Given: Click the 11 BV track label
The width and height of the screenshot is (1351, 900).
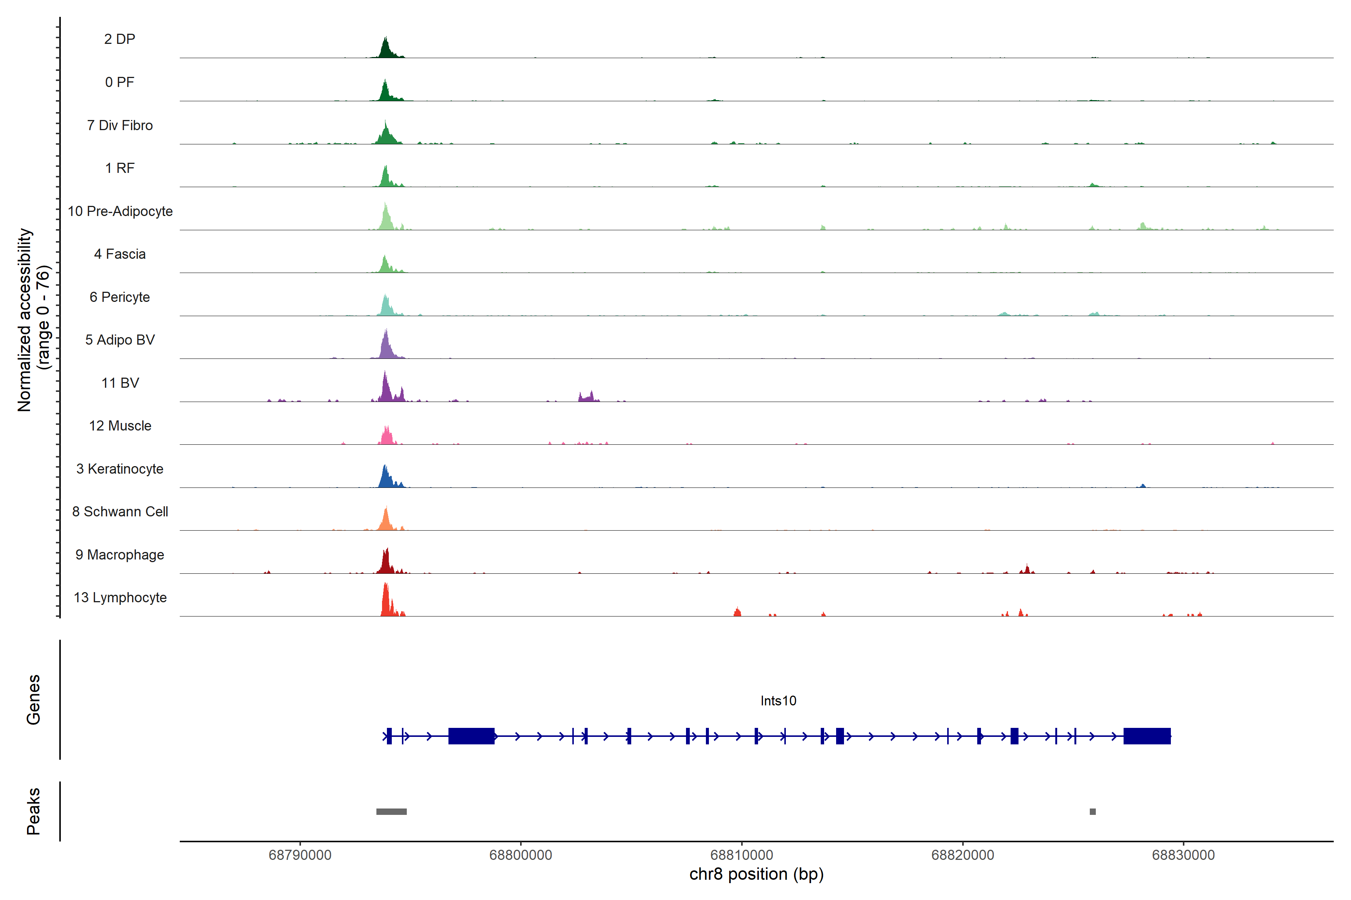Looking at the screenshot, I should [120, 383].
